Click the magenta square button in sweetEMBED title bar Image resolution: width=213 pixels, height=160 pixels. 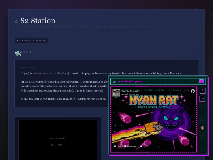tap(201, 81)
